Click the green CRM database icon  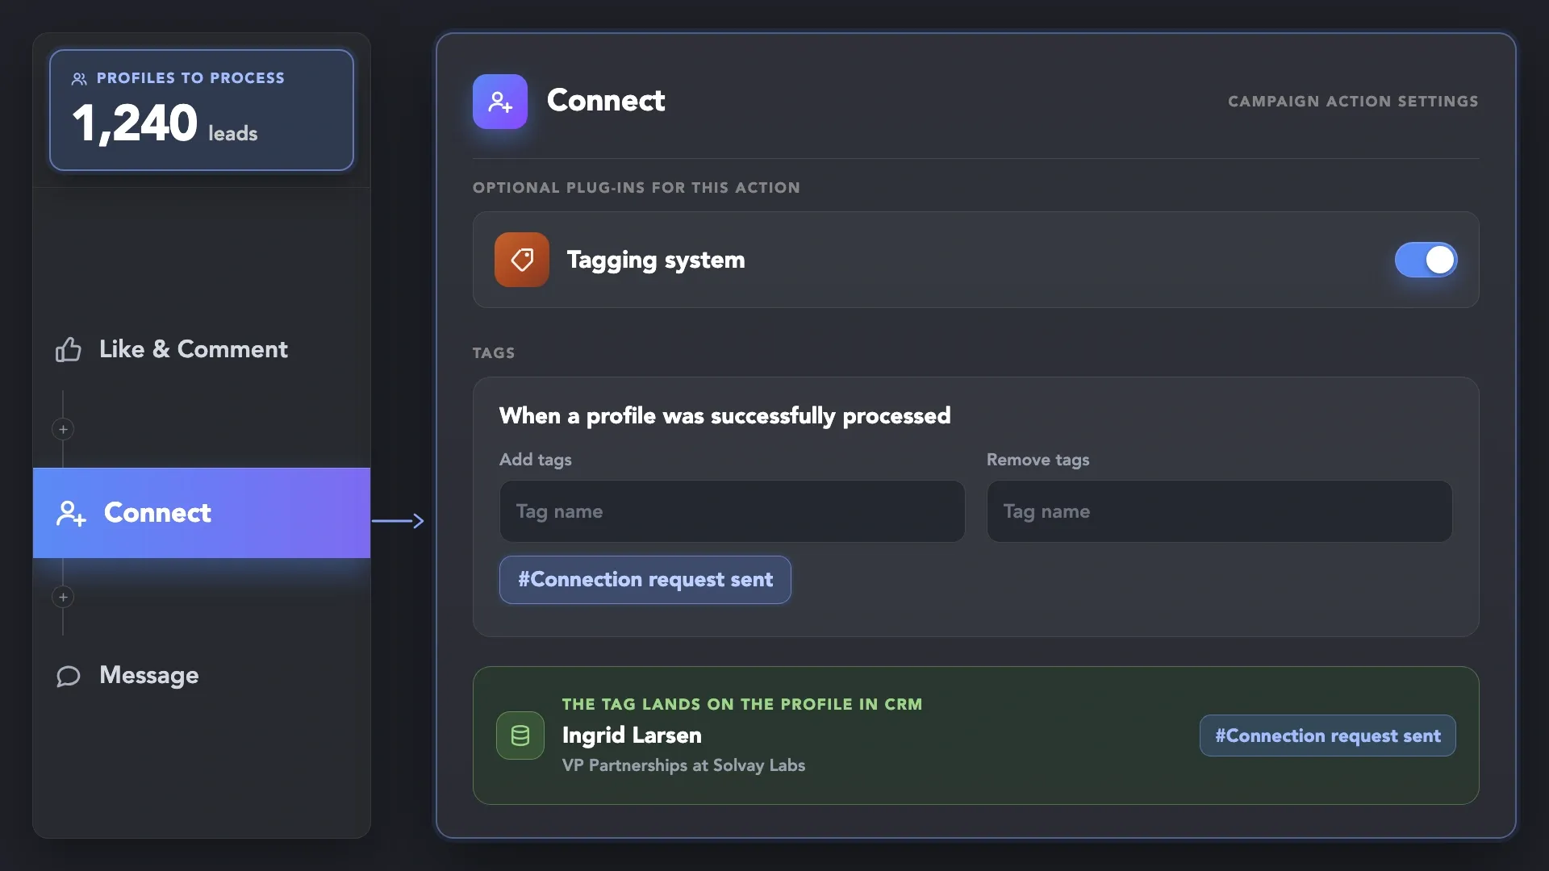520,736
